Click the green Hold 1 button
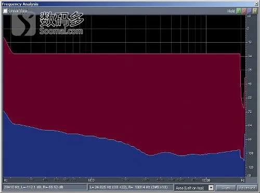Image resolution: width=260 pixels, height=193 pixels. tap(239, 11)
